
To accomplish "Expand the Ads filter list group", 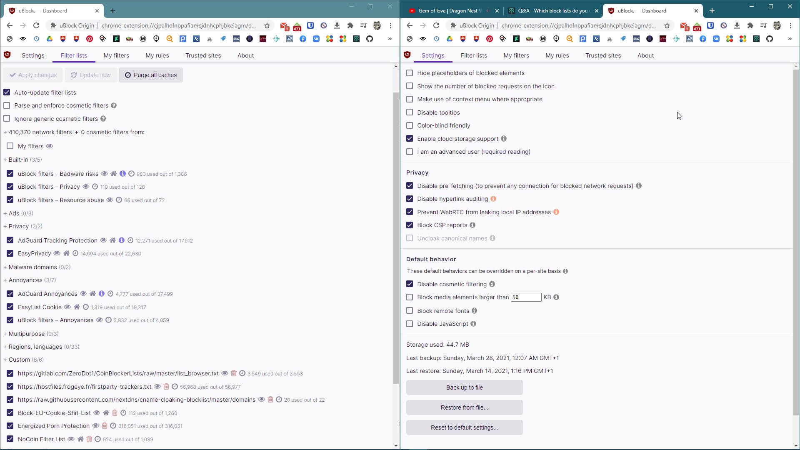I will [x=18, y=213].
